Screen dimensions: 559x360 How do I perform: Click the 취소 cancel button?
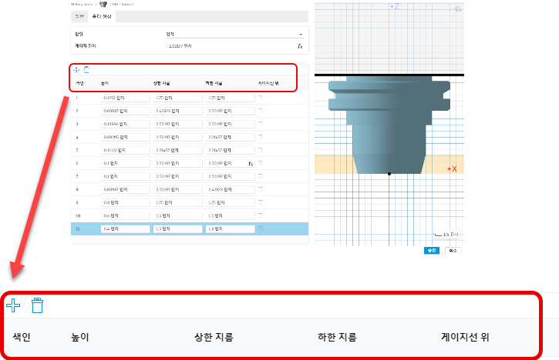click(453, 251)
